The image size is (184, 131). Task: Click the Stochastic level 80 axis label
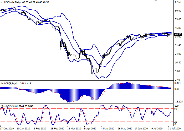pos(177,108)
